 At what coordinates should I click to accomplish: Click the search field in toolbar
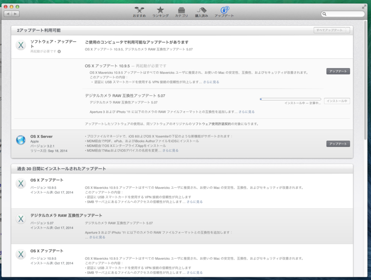(x=343, y=14)
